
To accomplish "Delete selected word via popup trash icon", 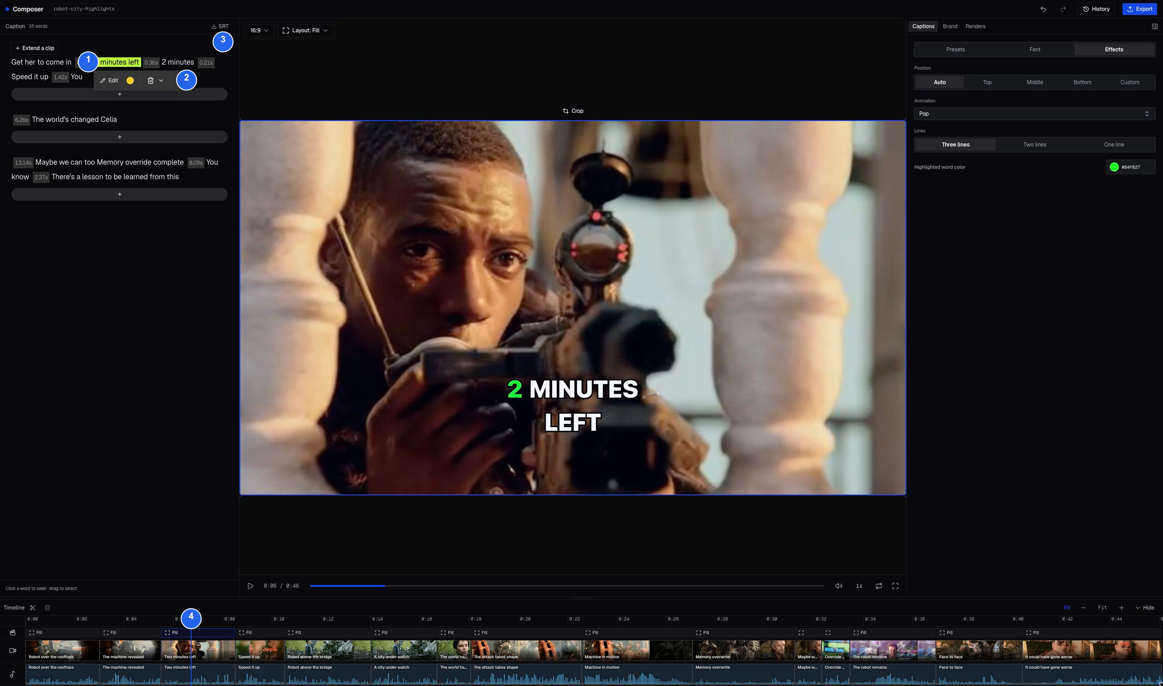I will coord(150,81).
